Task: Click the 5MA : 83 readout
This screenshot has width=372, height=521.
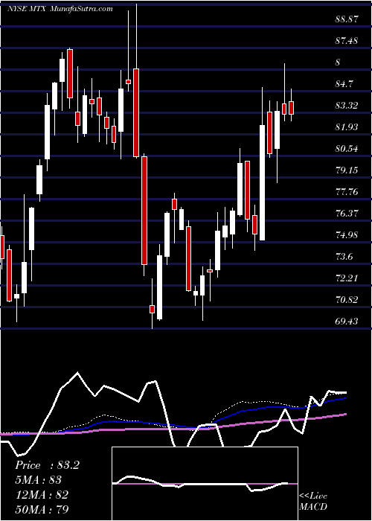Action: 38,480
